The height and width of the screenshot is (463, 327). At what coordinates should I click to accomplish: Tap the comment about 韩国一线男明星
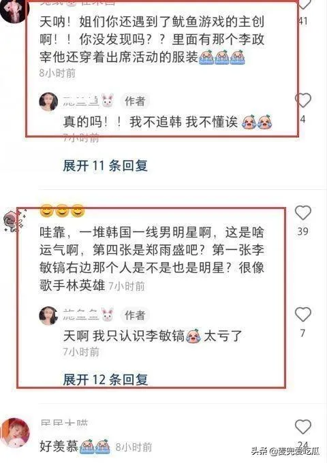[152, 259]
